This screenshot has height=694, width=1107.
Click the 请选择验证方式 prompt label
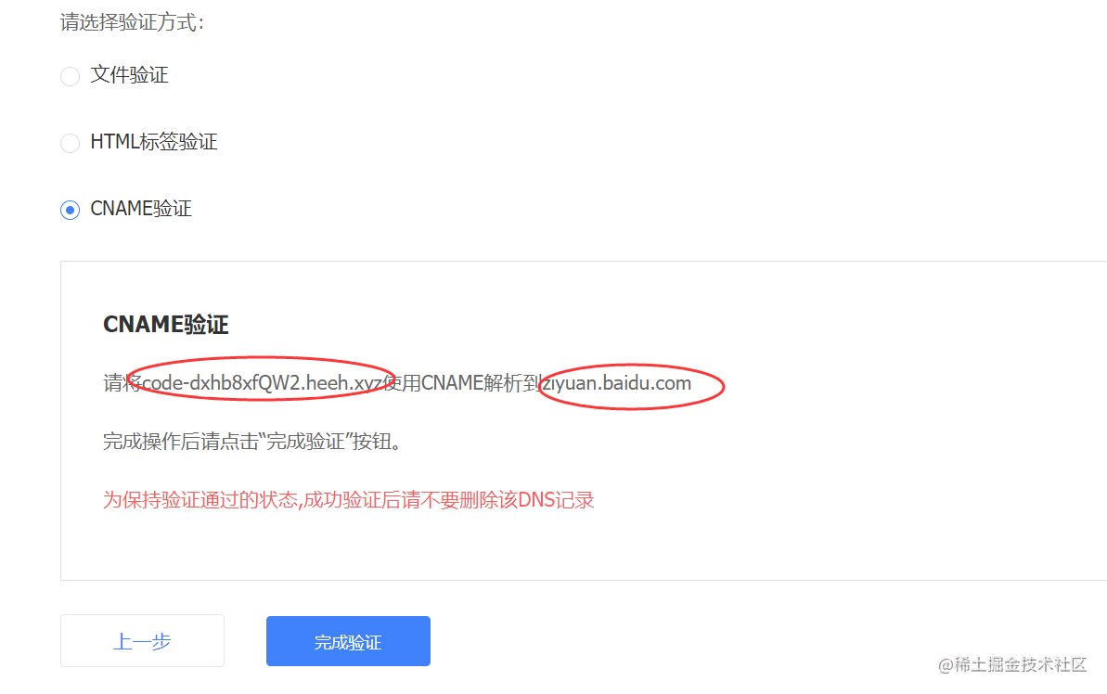click(132, 22)
